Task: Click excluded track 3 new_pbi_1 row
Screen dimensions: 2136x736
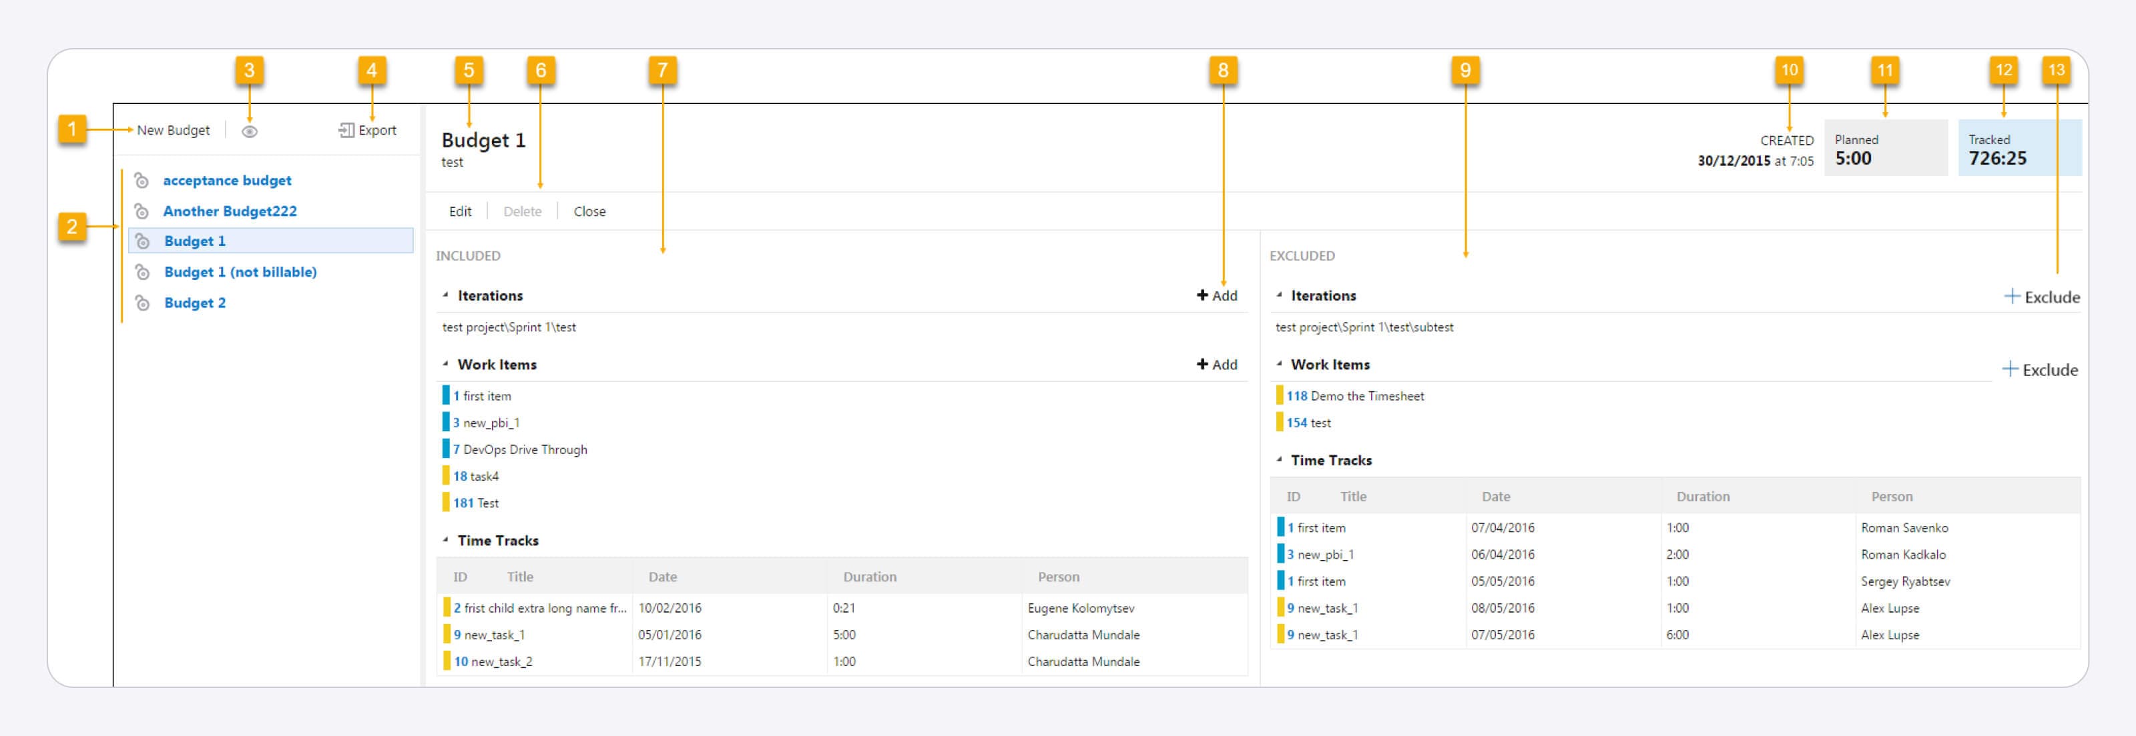Action: [x=1675, y=555]
